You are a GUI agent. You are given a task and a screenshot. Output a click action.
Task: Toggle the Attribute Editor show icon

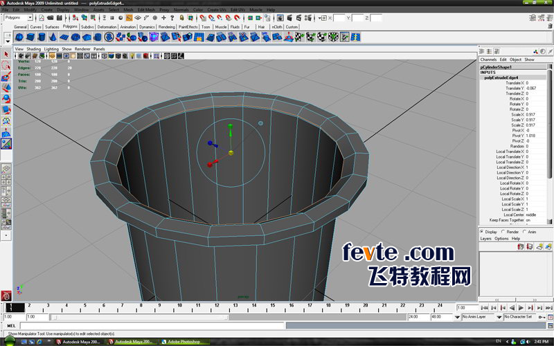coord(533,18)
